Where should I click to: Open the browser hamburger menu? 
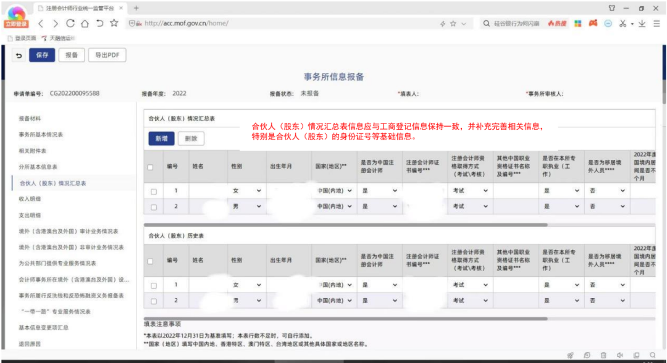pyautogui.click(x=656, y=23)
